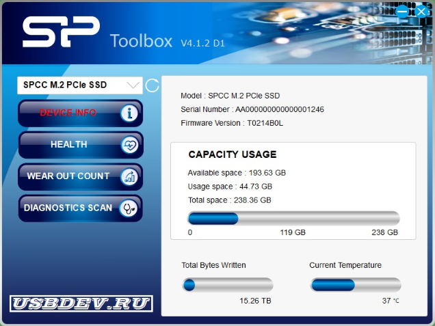Click the 15.26 TB written value
The width and height of the screenshot is (435, 326).
pos(255,301)
